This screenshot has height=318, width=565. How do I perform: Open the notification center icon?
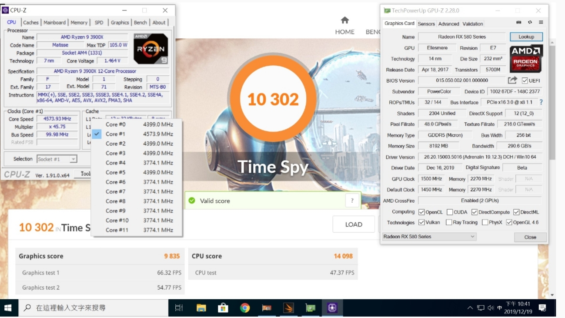[x=542, y=308]
